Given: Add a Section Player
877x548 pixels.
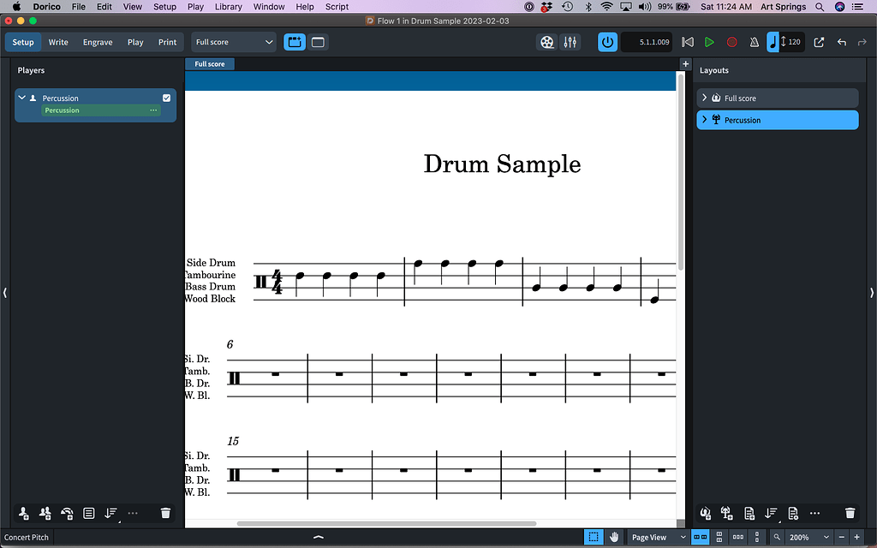Looking at the screenshot, I should coord(45,513).
